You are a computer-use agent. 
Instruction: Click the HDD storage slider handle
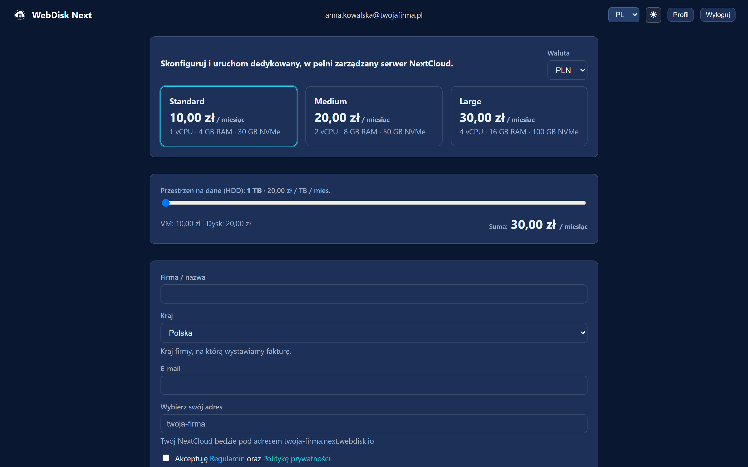click(x=166, y=203)
